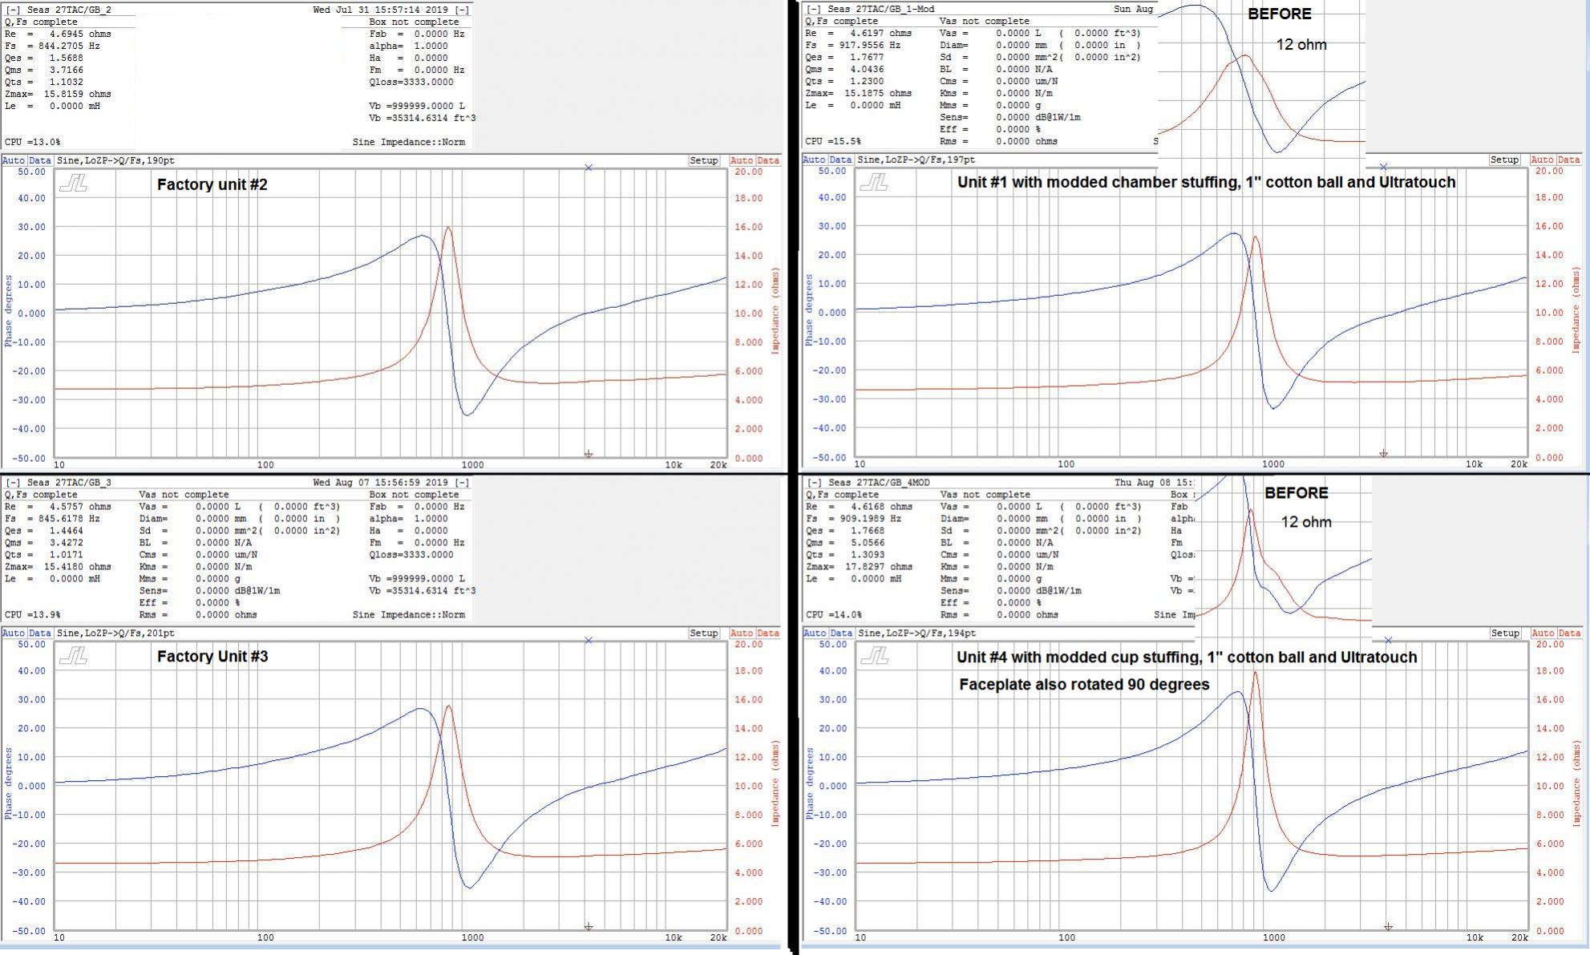The width and height of the screenshot is (1590, 955).
Task: Toggle red Data for impedance axis, Factory Unit #3
Action: [x=767, y=633]
